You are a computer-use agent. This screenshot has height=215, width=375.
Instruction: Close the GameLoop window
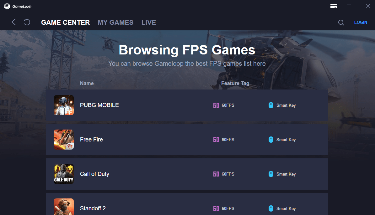(x=368, y=6)
